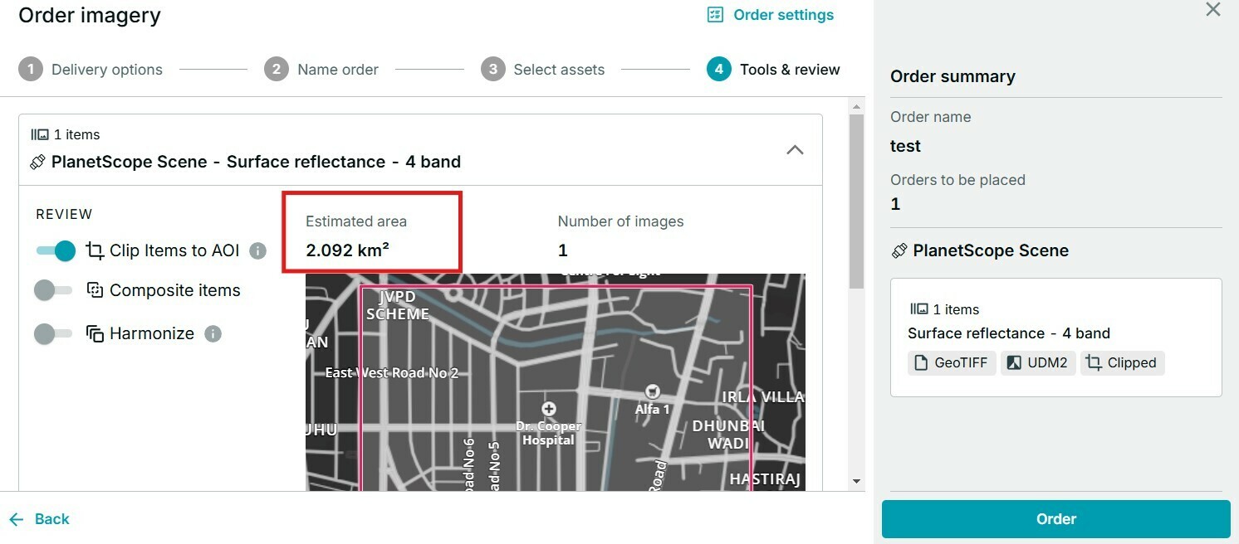Click the Number of images value

[x=562, y=250]
